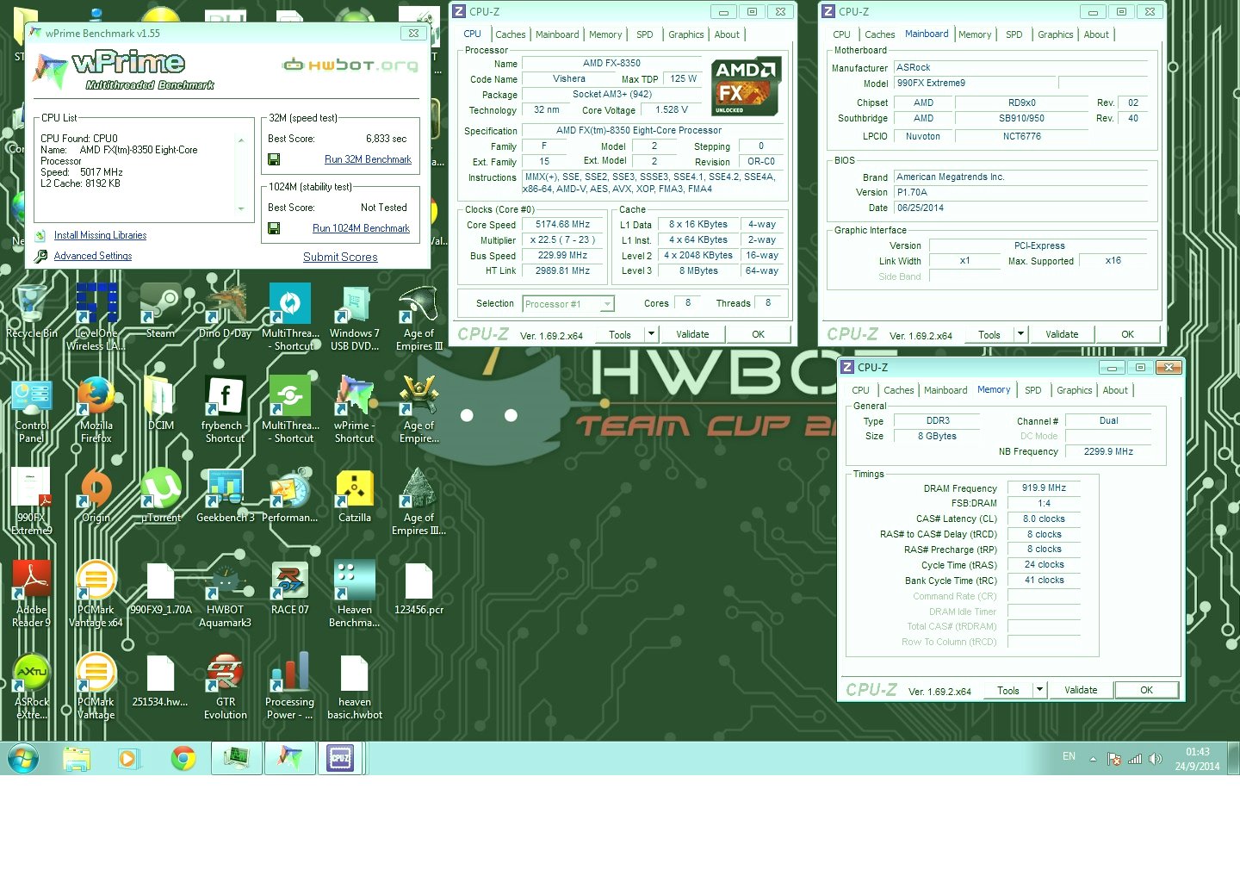Viewport: 1240px width, 882px height.
Task: Open the About tab in the Mainboard window
Action: tap(1096, 34)
